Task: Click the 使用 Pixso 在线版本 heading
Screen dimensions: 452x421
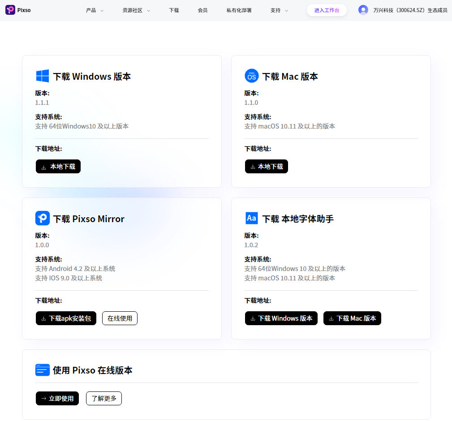Action: [93, 370]
